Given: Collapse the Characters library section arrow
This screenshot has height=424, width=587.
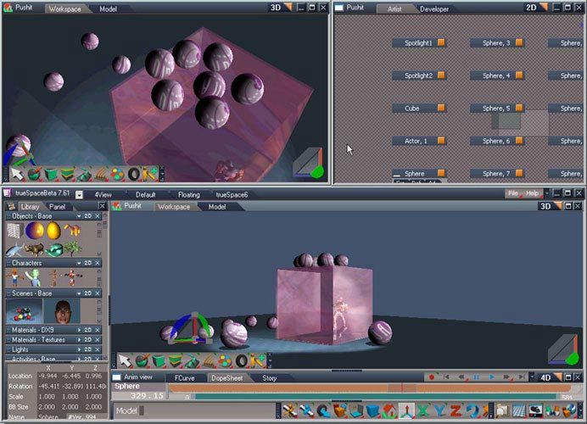Looking at the screenshot, I should tap(79, 263).
